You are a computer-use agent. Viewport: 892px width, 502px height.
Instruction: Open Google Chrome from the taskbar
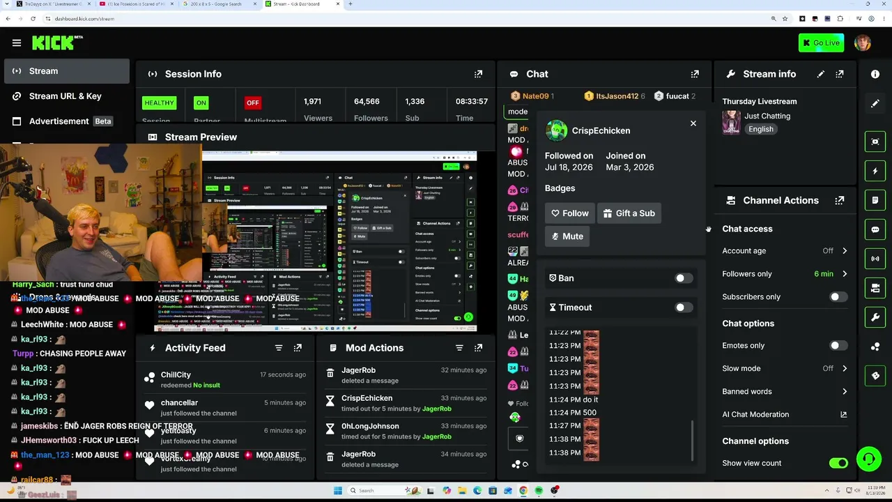[523, 491]
